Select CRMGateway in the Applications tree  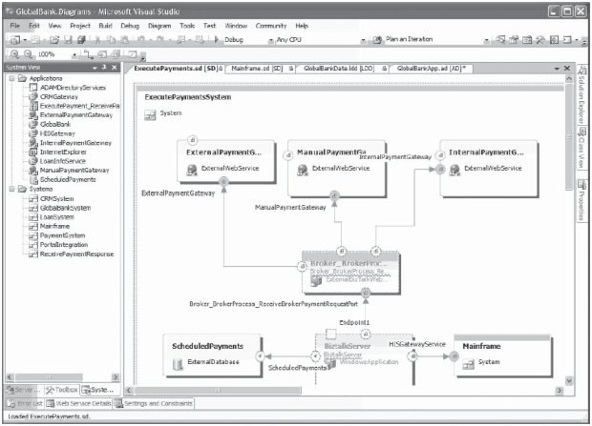coord(59,97)
